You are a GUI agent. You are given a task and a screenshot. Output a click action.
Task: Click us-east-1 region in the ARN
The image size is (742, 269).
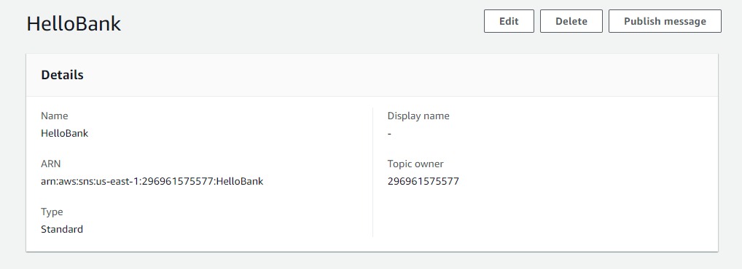pyautogui.click(x=117, y=181)
